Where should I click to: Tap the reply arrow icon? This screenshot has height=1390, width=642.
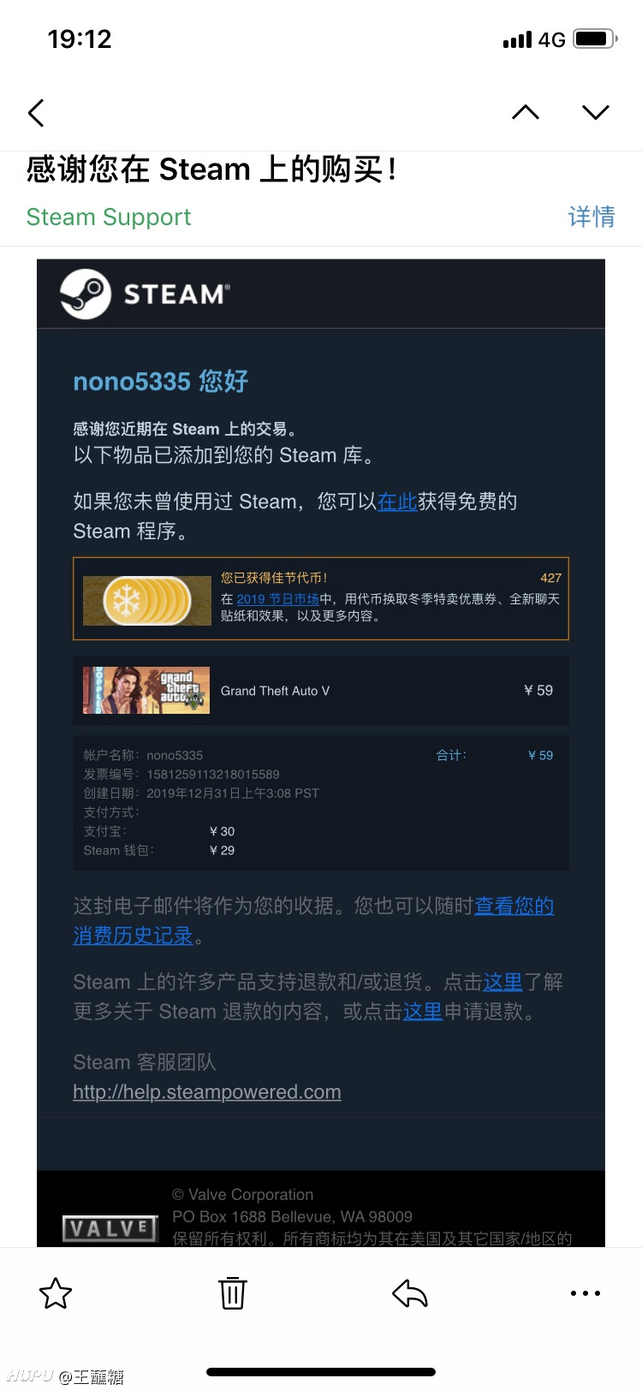(x=410, y=1293)
